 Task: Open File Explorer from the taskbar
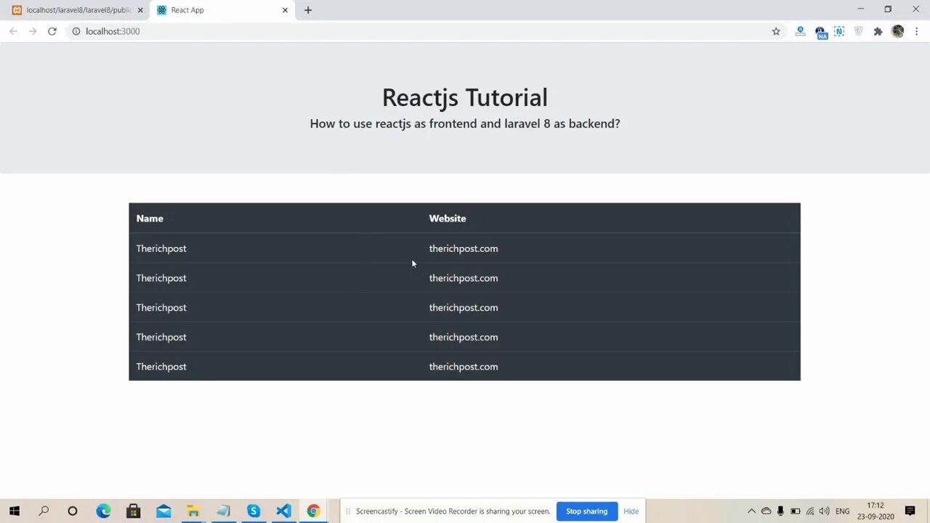193,511
